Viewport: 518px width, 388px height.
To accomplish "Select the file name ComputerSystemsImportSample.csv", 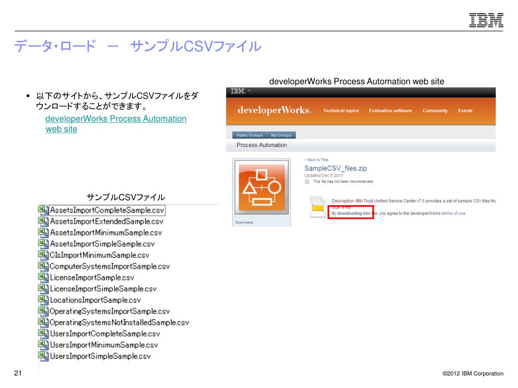I will (110, 266).
